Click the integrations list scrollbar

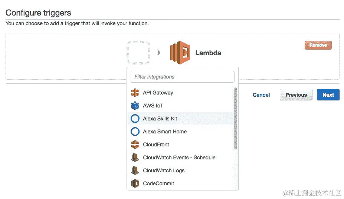pos(236,119)
